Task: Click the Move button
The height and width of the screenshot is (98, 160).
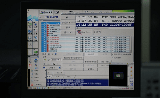Action: [47, 64]
